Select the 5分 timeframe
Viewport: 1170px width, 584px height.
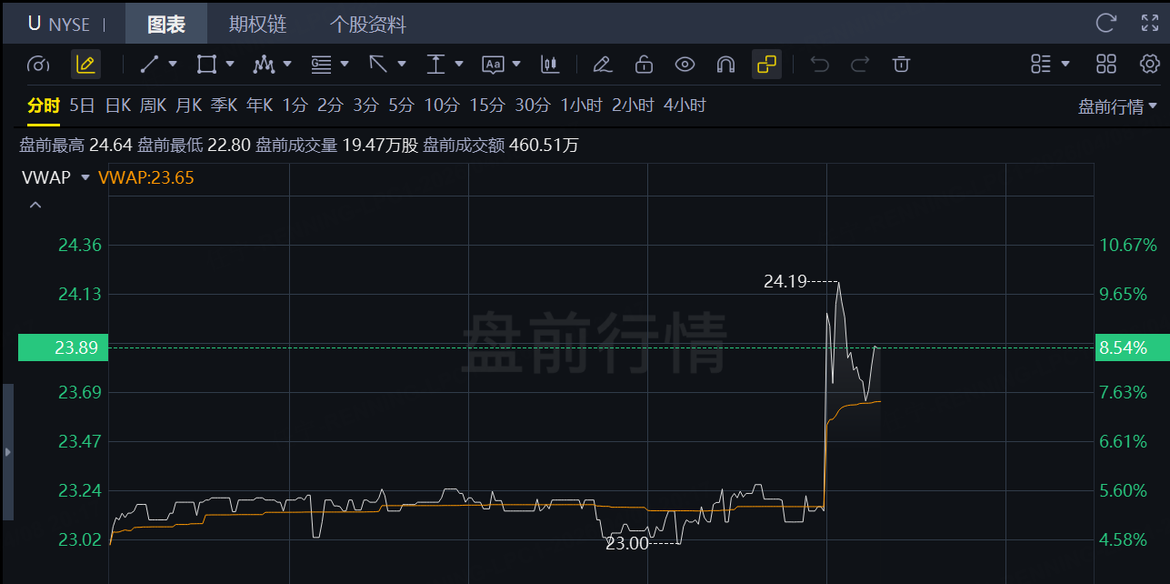(x=401, y=106)
